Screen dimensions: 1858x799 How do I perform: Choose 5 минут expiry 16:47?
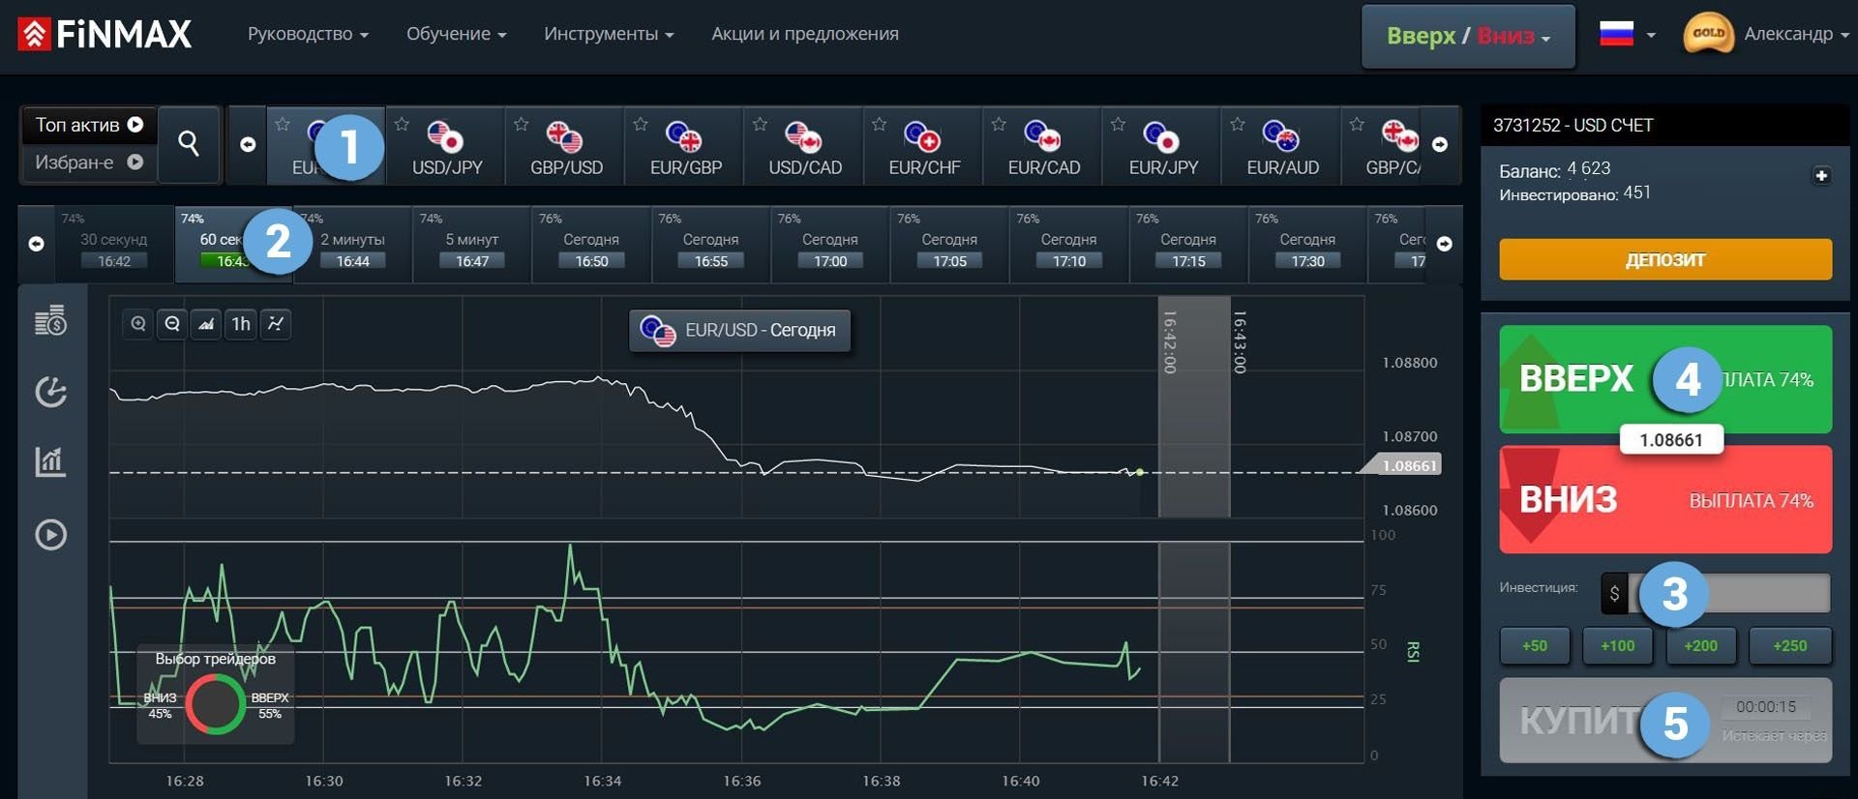coord(472,244)
